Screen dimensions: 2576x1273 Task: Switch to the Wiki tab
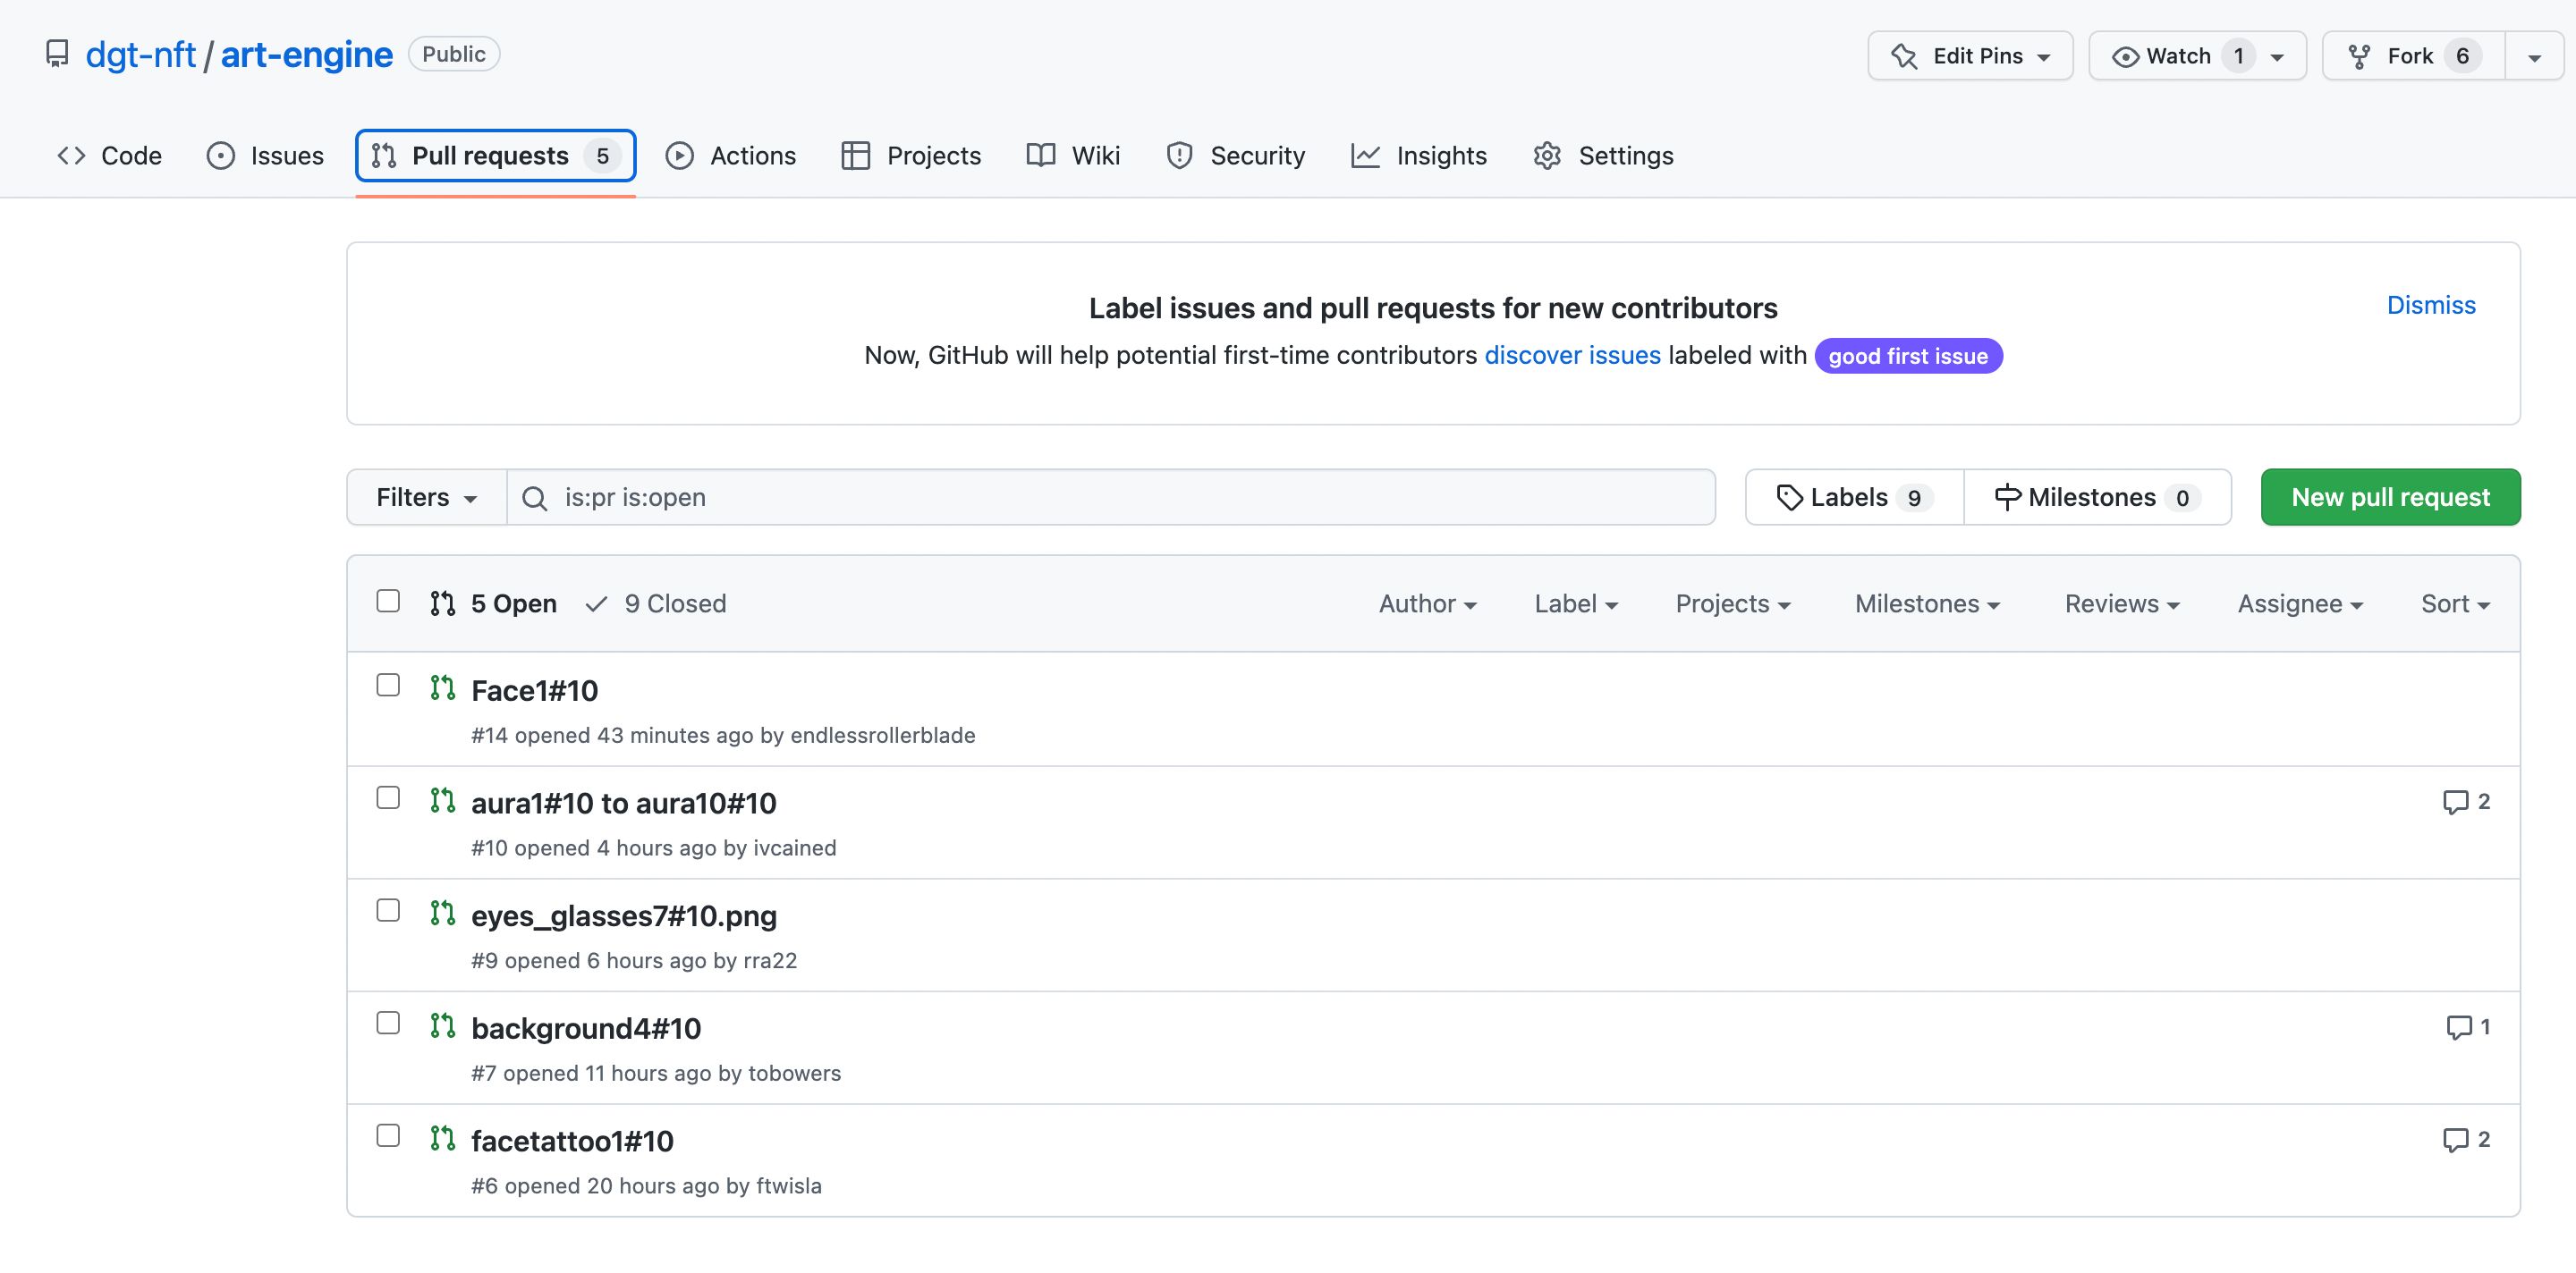(1074, 156)
